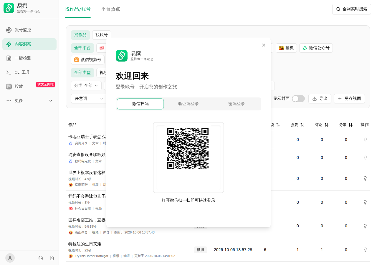Select the 微信扫码 login tab
This screenshot has height=265, width=377.
tap(140, 104)
